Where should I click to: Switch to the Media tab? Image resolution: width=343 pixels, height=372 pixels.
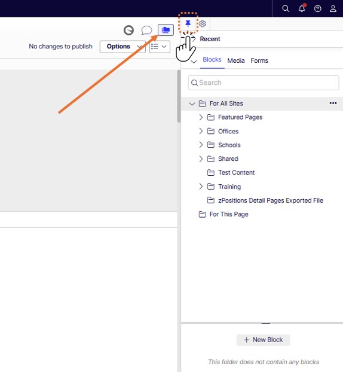236,61
